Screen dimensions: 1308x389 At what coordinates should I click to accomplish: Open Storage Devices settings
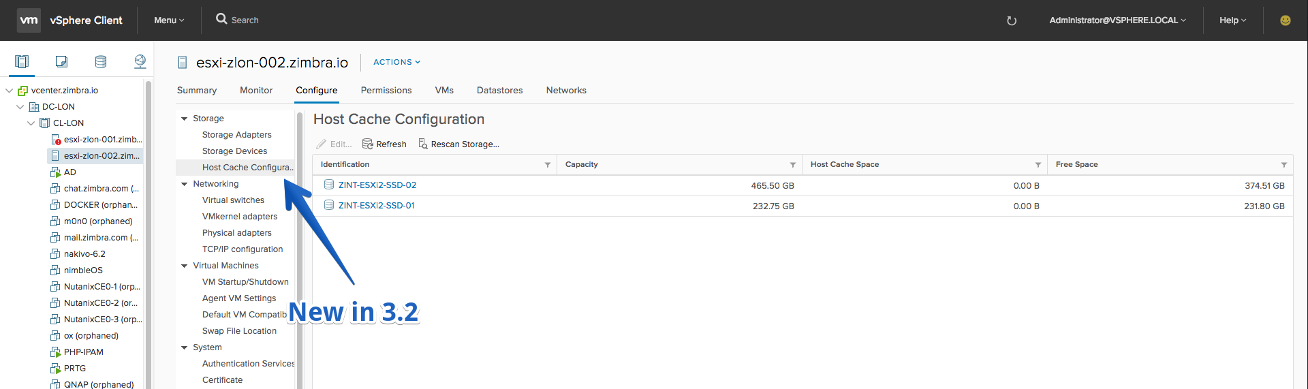pos(234,151)
